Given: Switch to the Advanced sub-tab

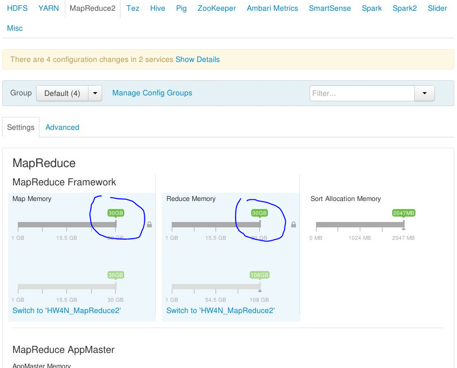Looking at the screenshot, I should [x=62, y=127].
